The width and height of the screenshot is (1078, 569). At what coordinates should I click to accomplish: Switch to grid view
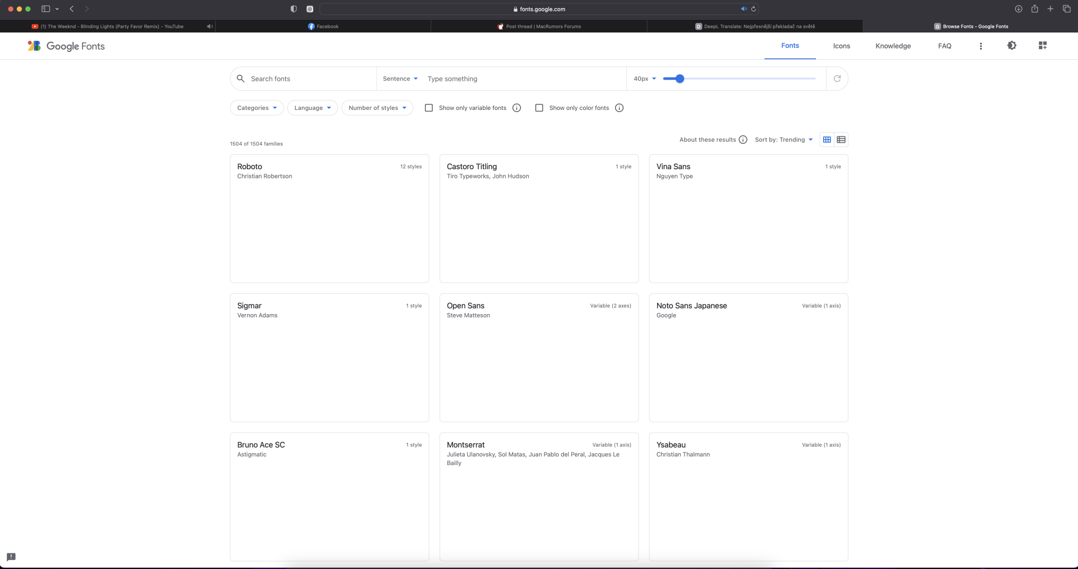827,140
